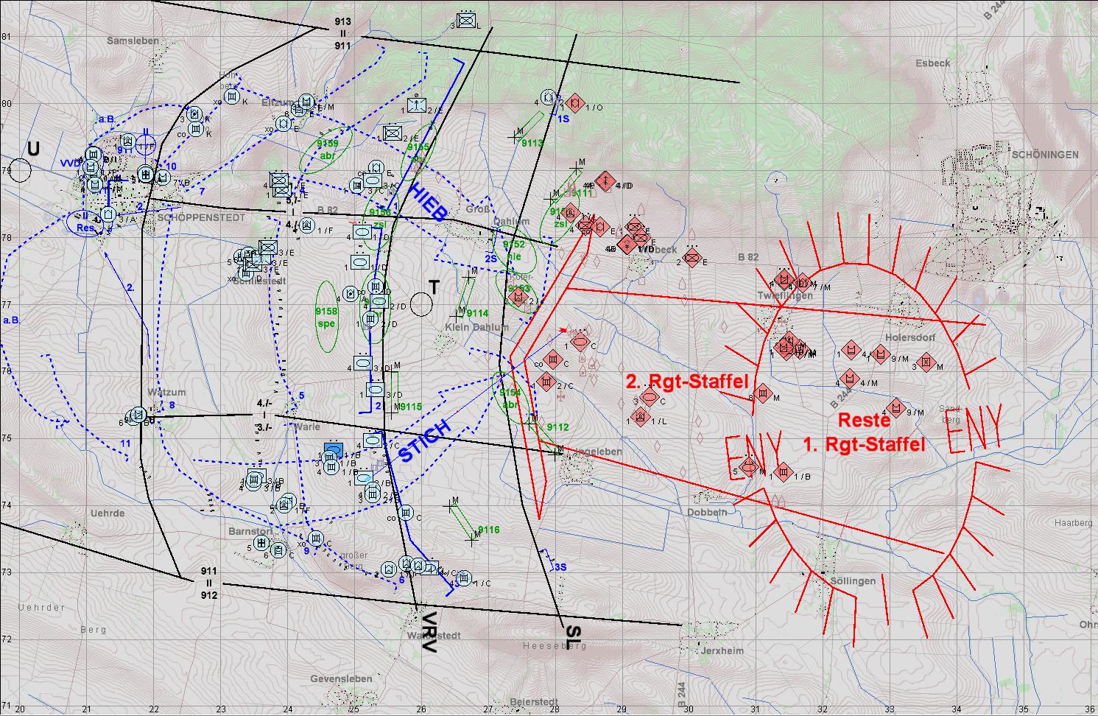
Task: Select the 913/911 boundary label
Action: tap(342, 33)
